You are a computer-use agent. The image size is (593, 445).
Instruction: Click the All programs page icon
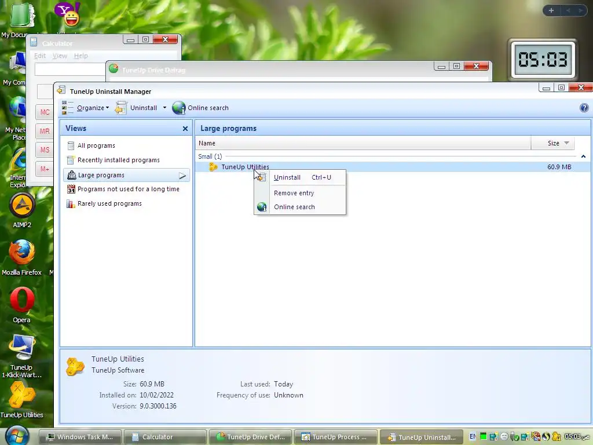click(71, 145)
